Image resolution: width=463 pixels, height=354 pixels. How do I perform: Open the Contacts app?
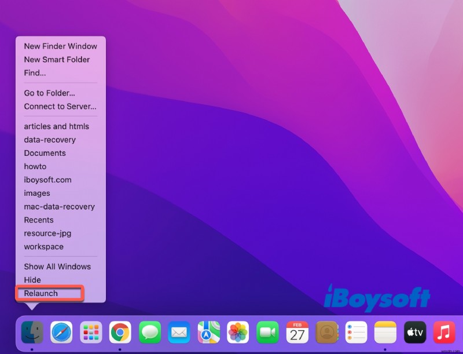coord(327,332)
